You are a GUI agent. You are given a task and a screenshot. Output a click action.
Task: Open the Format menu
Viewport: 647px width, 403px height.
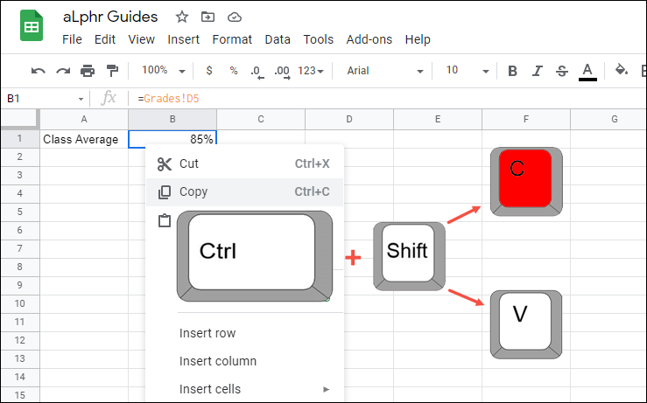point(232,39)
